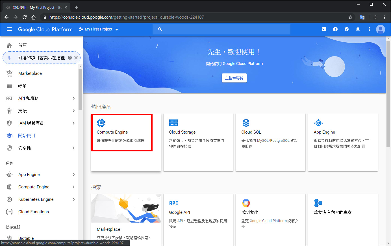Click the 說明文件 hexagon logo icon
The image size is (391, 246).
pos(246,203)
